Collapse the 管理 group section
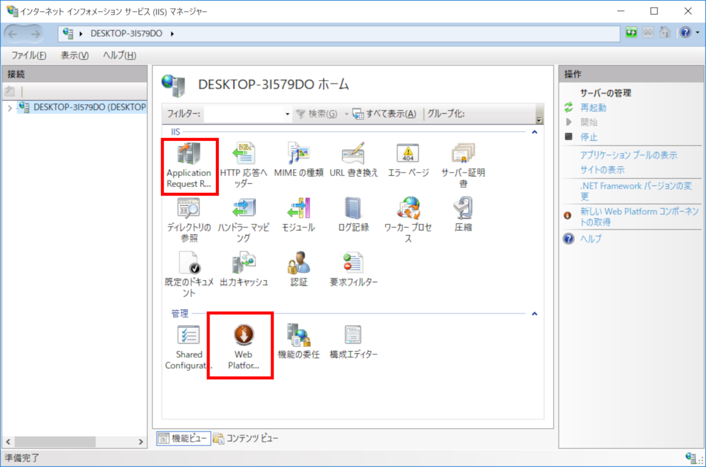Viewport: 706px width, 467px height. click(x=535, y=314)
